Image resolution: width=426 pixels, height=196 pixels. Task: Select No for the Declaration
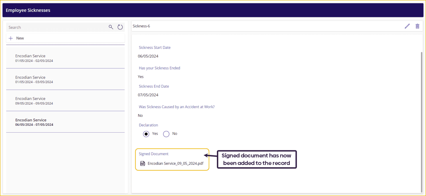click(x=166, y=134)
